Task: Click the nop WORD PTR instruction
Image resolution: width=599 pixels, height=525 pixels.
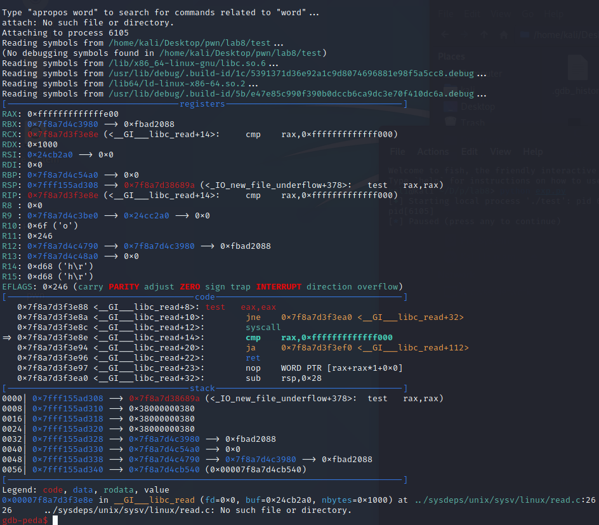Action: [324, 368]
